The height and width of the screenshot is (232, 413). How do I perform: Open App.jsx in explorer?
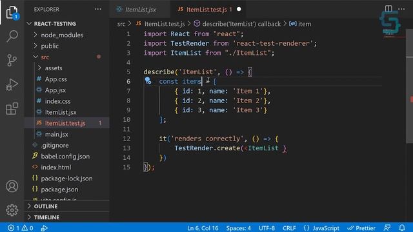(x=55, y=90)
